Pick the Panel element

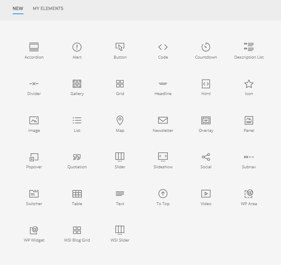[249, 124]
